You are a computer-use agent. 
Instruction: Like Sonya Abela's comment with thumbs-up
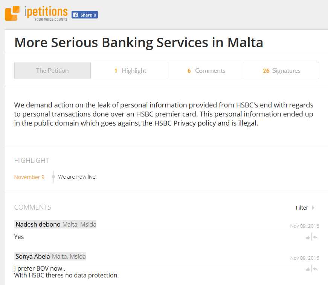click(308, 269)
